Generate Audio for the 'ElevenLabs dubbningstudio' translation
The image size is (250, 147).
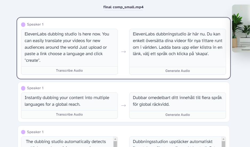pyautogui.click(x=178, y=71)
